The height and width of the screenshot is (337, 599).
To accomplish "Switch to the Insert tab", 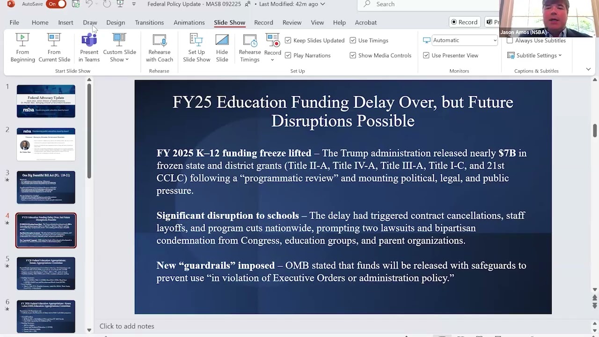I will pyautogui.click(x=66, y=22).
